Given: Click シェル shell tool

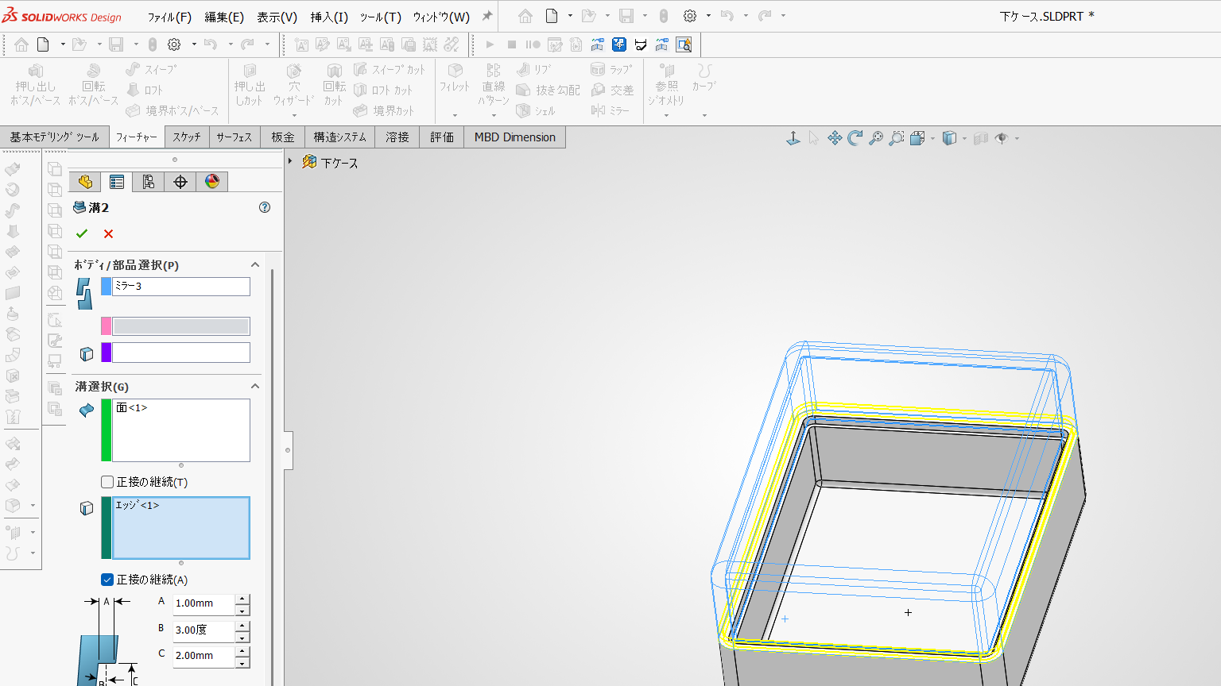Looking at the screenshot, I should pyautogui.click(x=536, y=110).
